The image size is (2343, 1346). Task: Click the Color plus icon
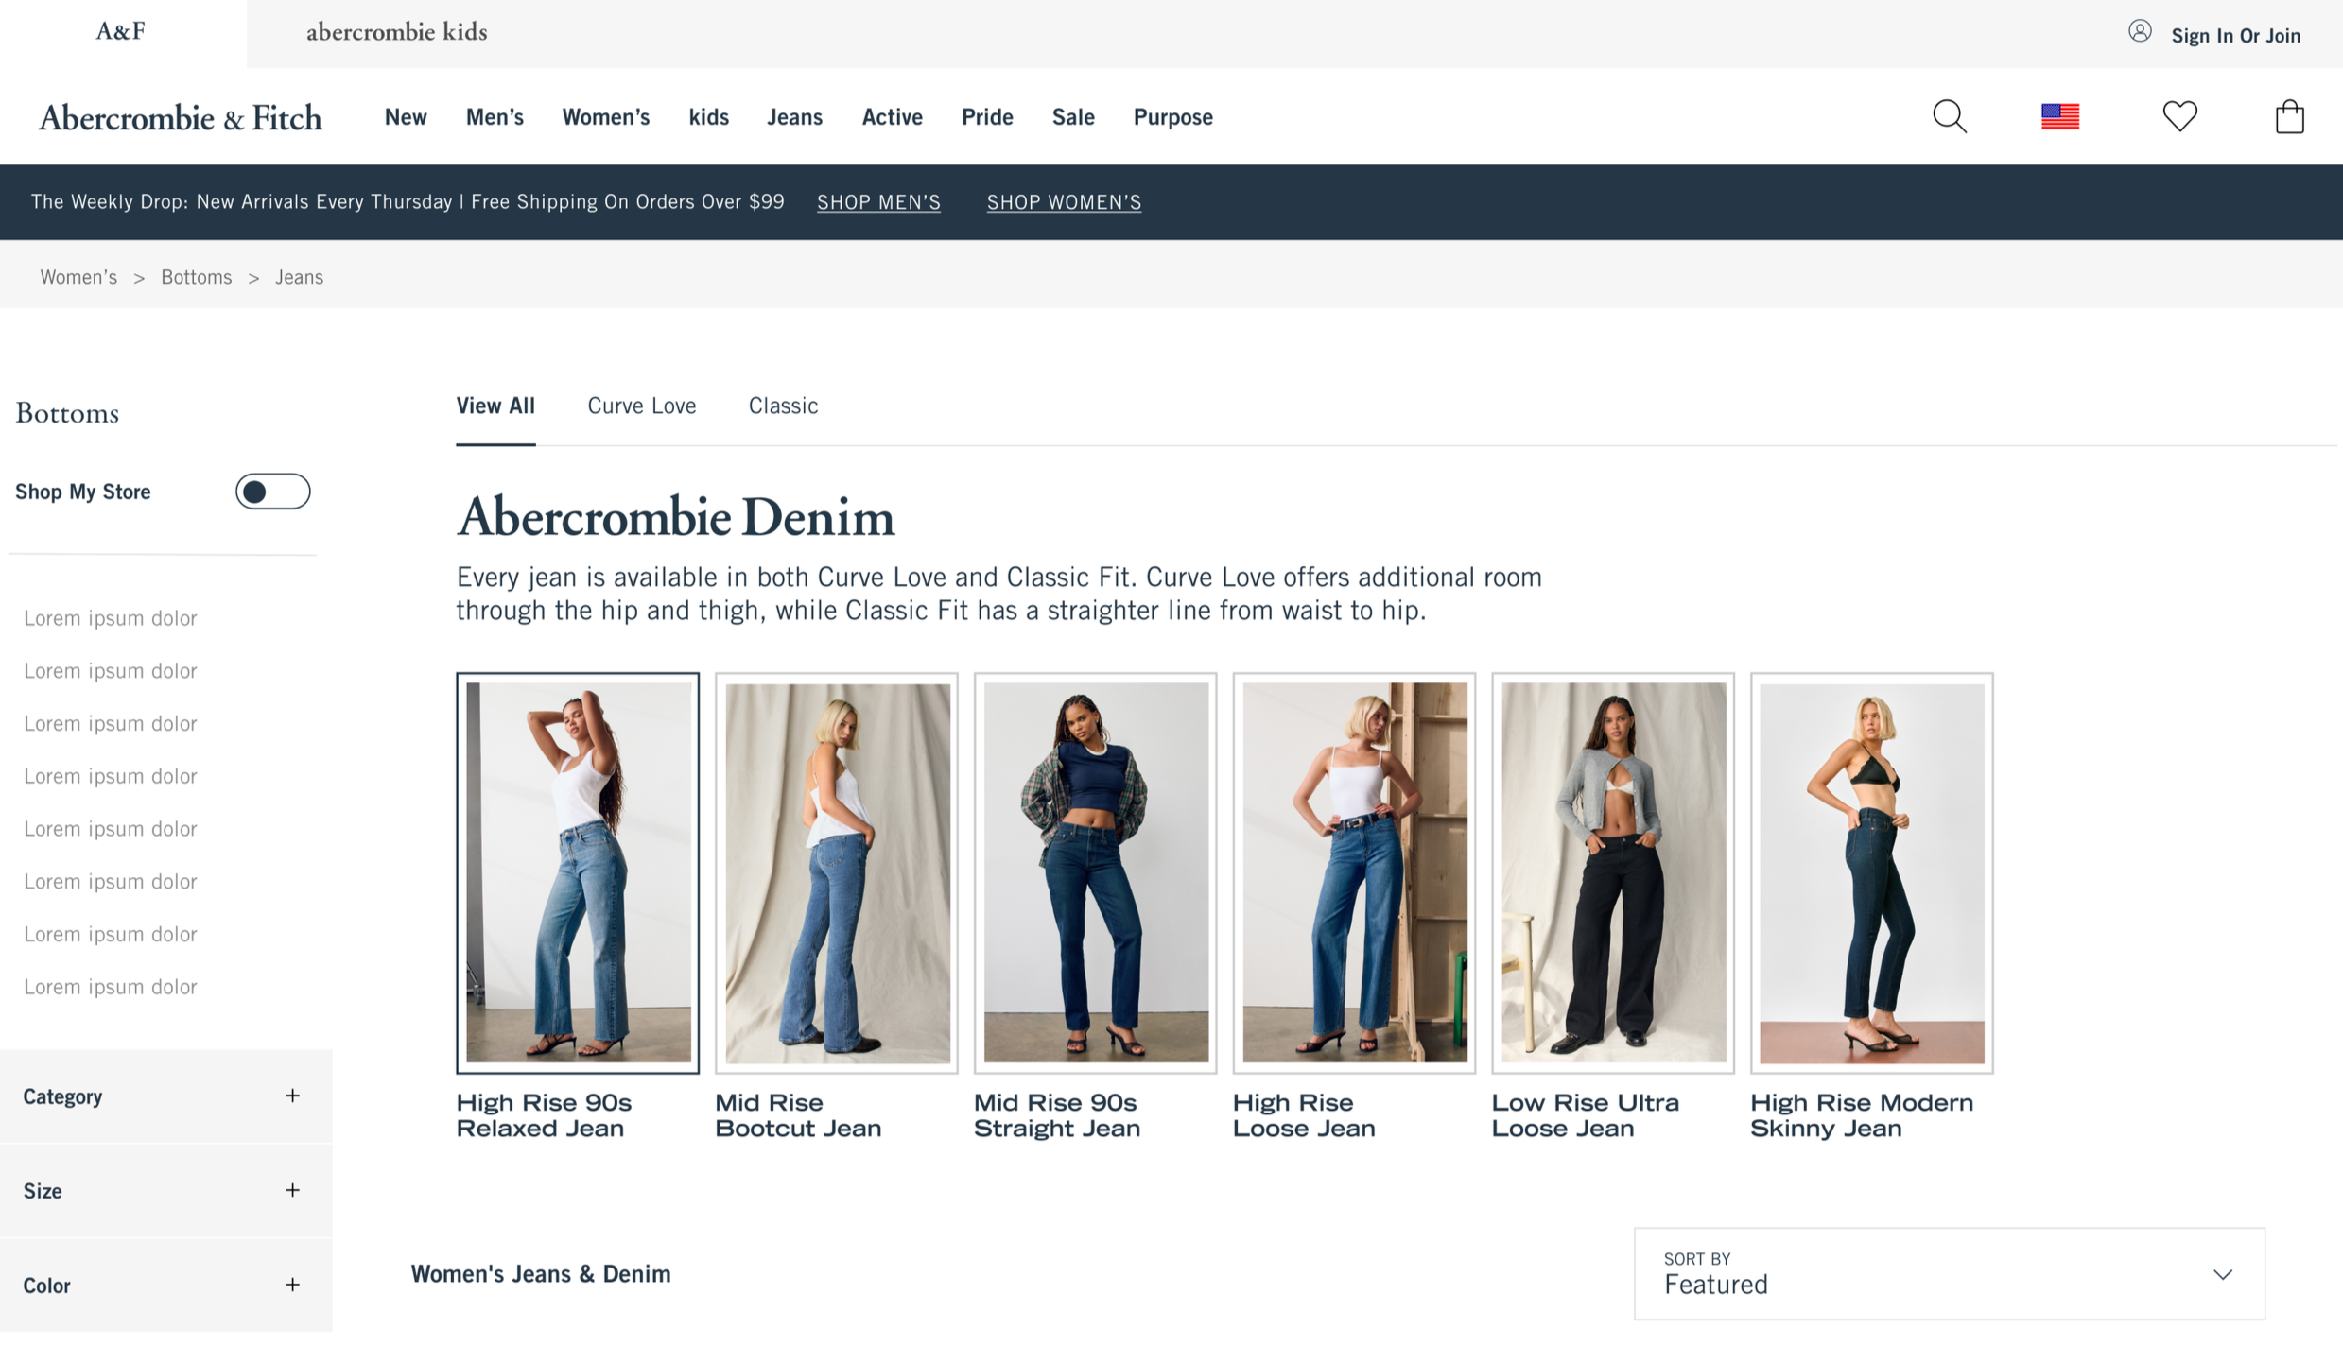coord(292,1285)
